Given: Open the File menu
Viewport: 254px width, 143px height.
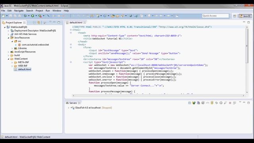Looking at the screenshot, I should coord(3,11).
